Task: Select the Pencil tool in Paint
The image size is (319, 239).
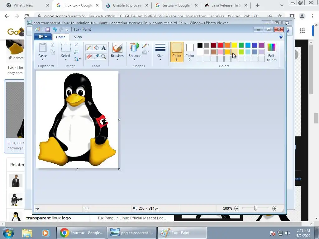Action: (89, 48)
